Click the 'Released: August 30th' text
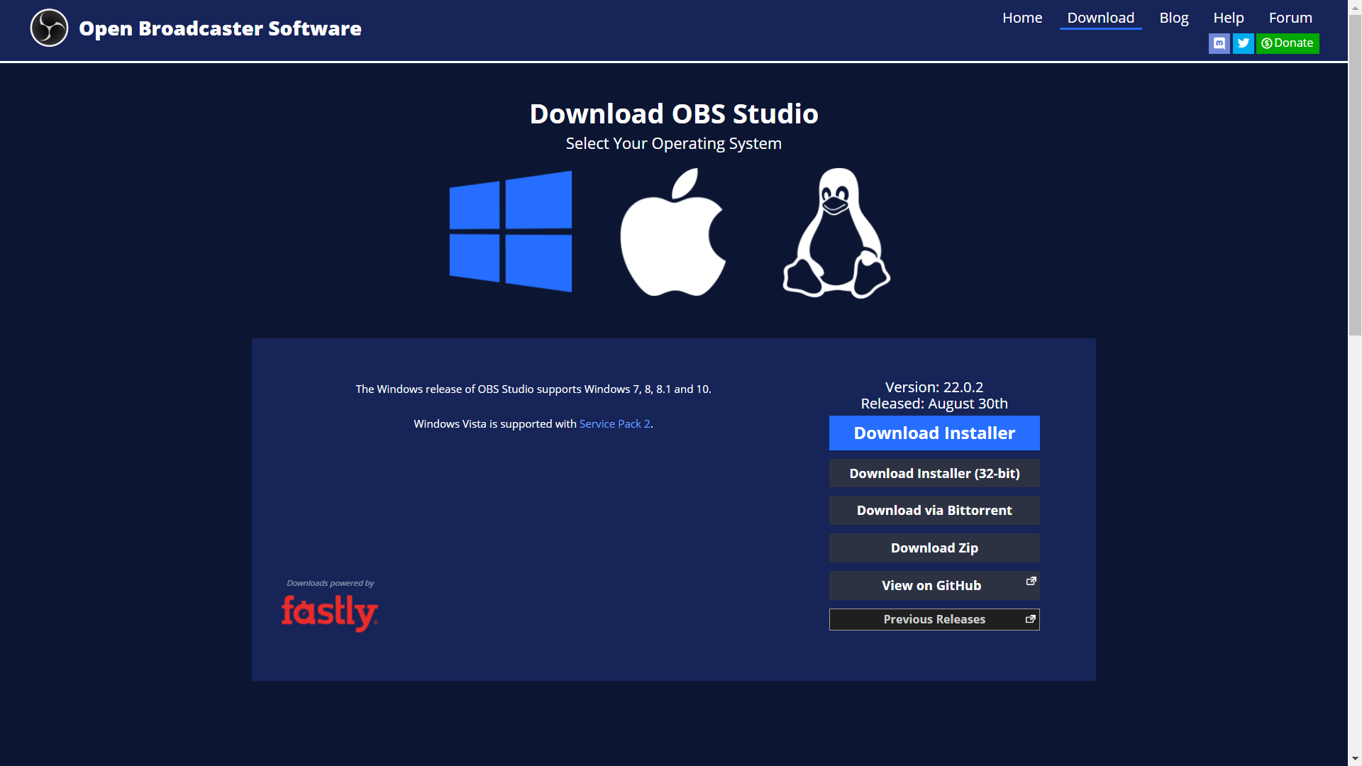 pyautogui.click(x=934, y=404)
